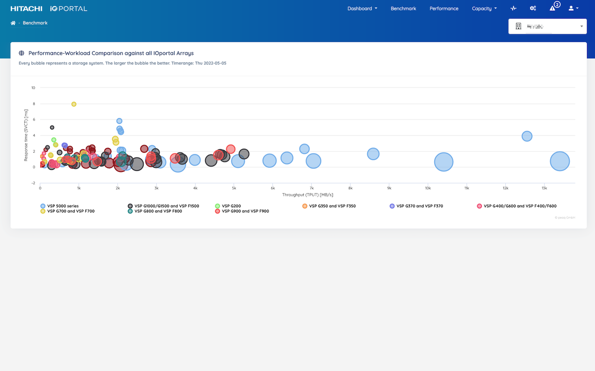595x371 pixels.
Task: Click the home icon in breadcrumb
Action: (13, 23)
